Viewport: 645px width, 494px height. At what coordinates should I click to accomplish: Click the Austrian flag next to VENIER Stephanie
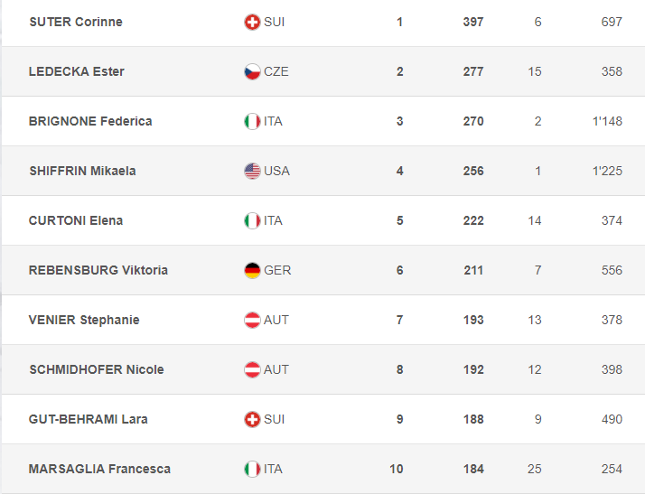252,320
